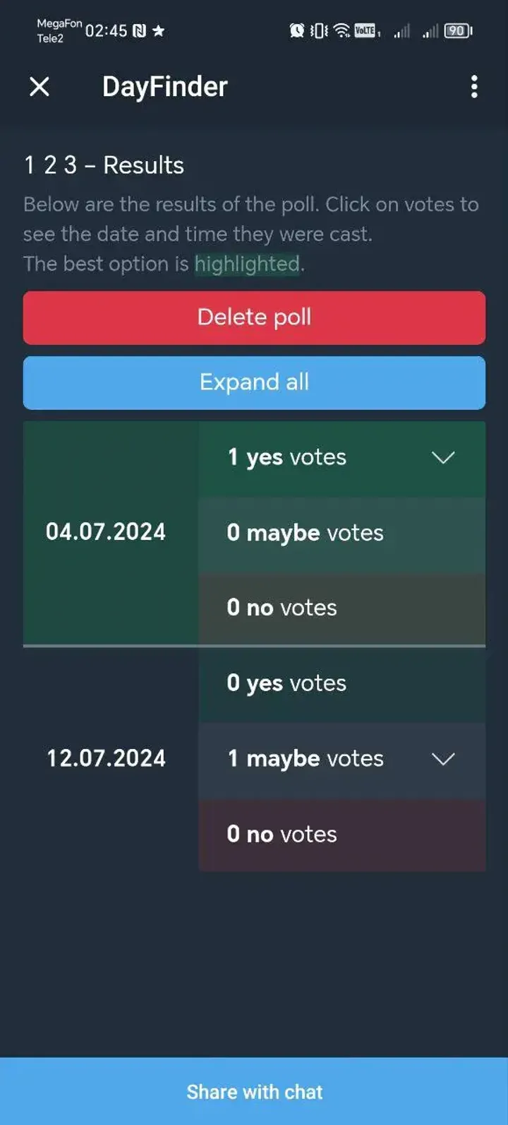Tap the alarm icon in status bar
The image size is (508, 1125).
coord(297,30)
